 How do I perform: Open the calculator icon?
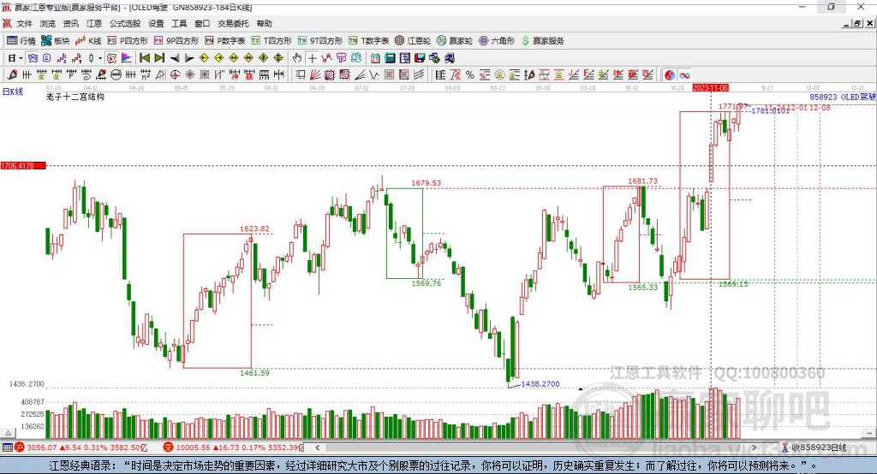coord(391,58)
